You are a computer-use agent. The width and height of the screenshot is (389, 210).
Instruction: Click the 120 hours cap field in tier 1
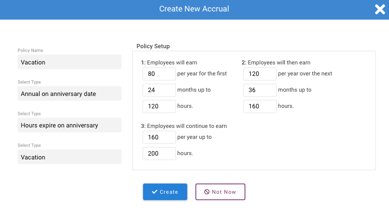[x=159, y=106]
